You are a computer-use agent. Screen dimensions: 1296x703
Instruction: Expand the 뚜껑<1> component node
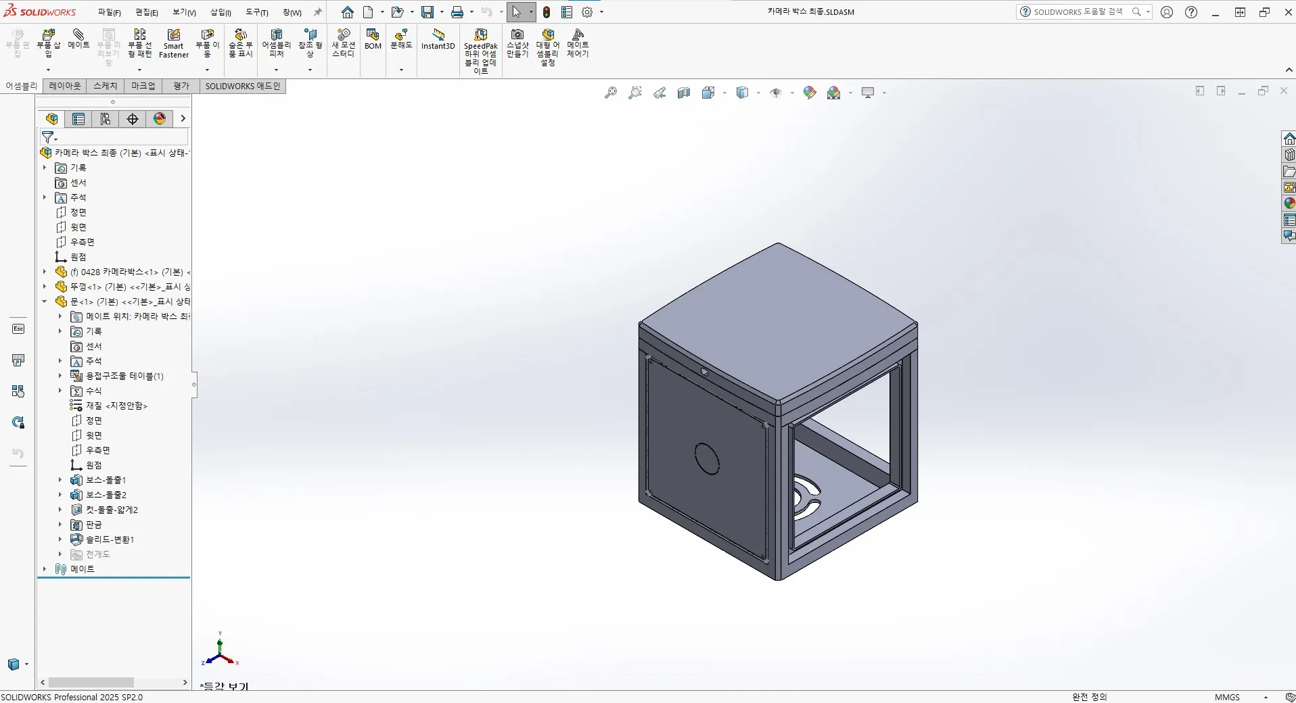point(45,287)
